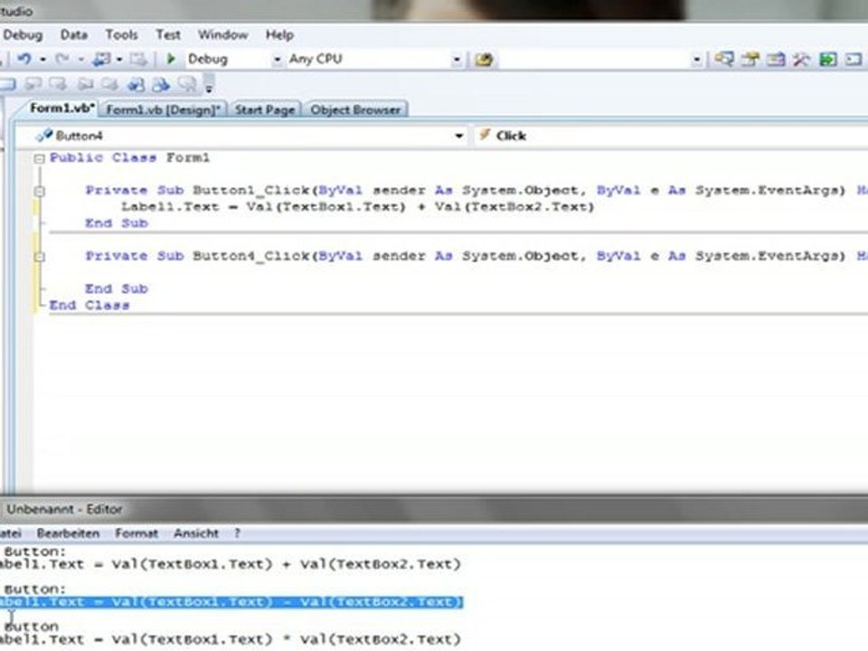
Task: Open the Tools menu
Action: pos(121,35)
